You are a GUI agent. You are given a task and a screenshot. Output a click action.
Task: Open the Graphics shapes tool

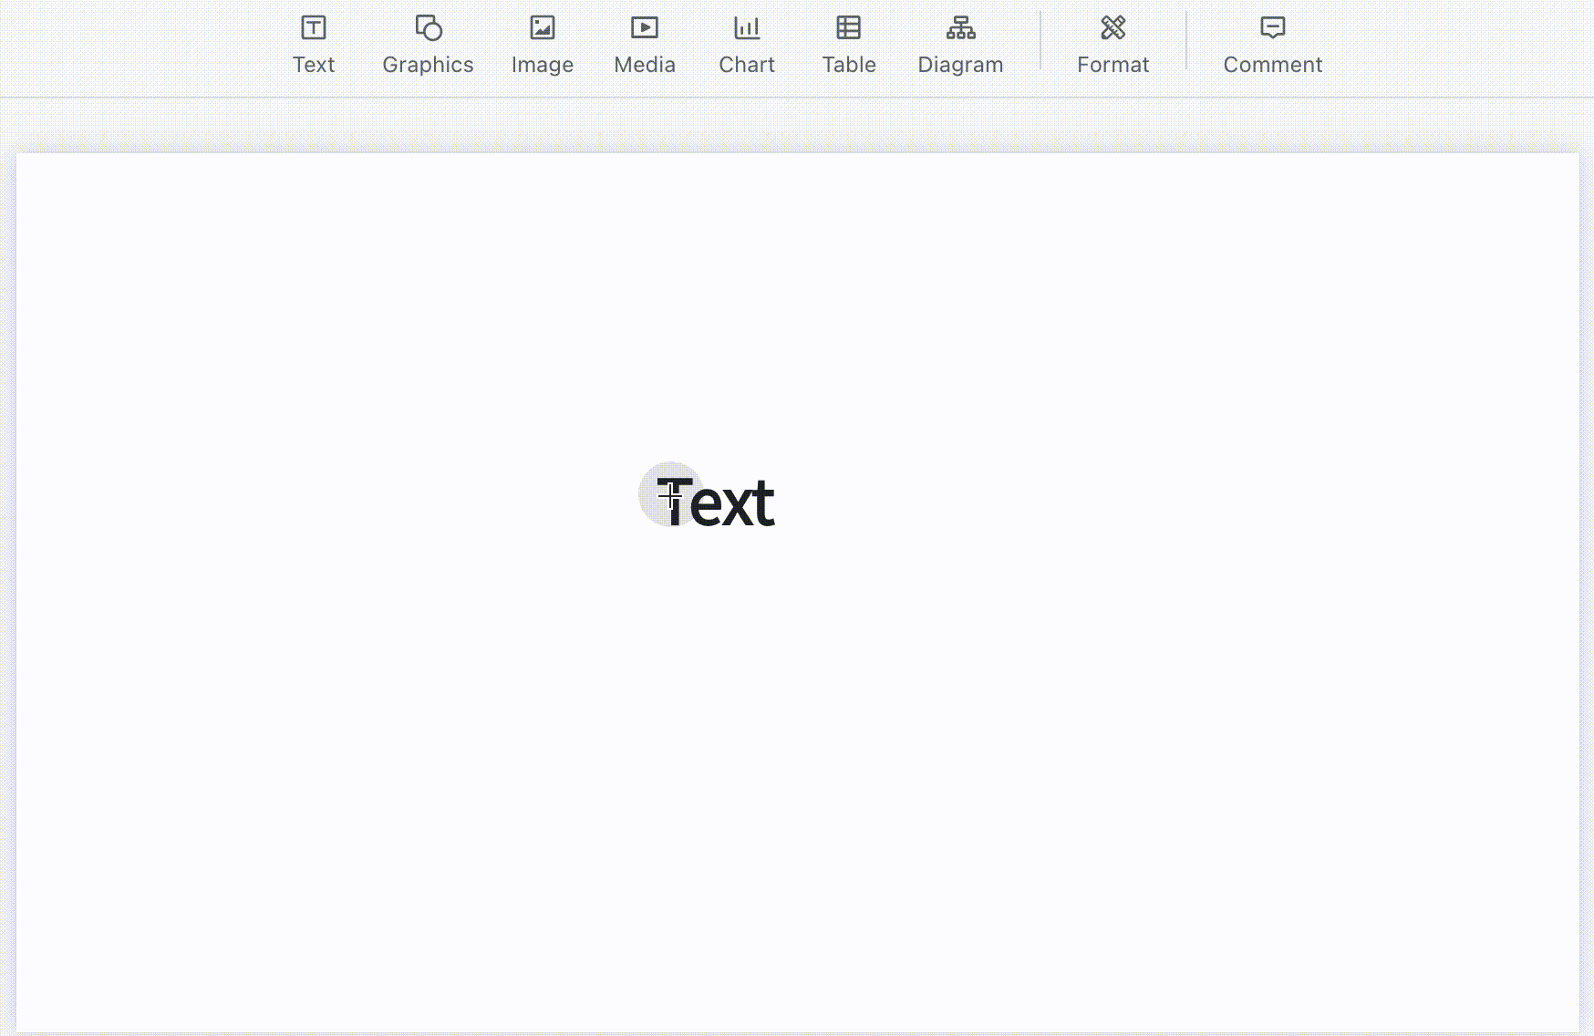427,28
